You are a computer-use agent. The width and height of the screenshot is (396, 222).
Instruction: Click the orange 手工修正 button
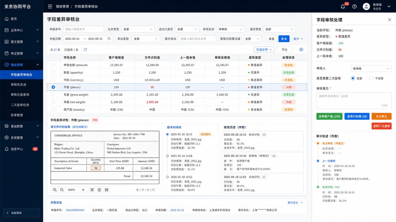381,116
